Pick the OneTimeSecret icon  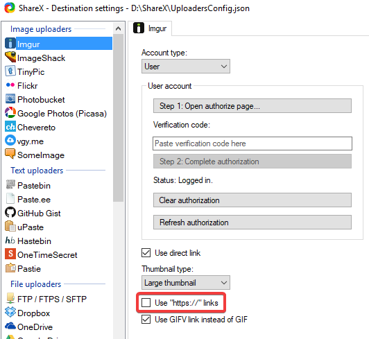click(x=10, y=254)
